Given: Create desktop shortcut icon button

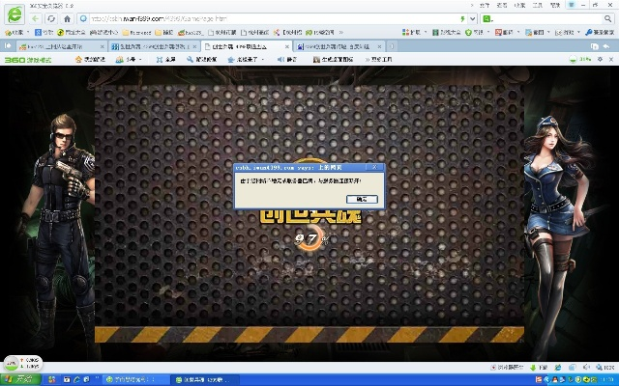Looking at the screenshot, I should [333, 60].
